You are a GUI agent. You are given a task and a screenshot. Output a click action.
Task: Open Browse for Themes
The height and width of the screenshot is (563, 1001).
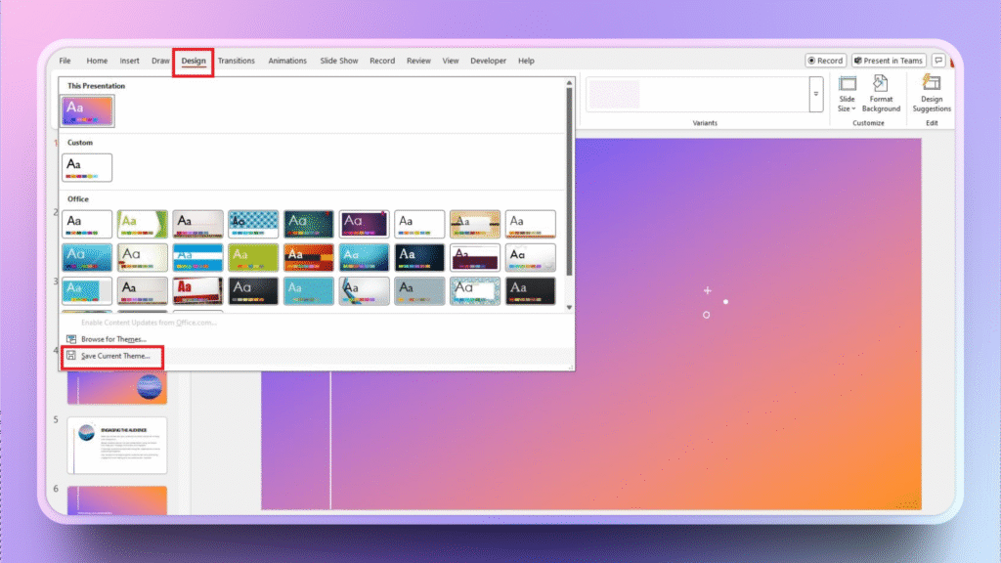pos(110,339)
